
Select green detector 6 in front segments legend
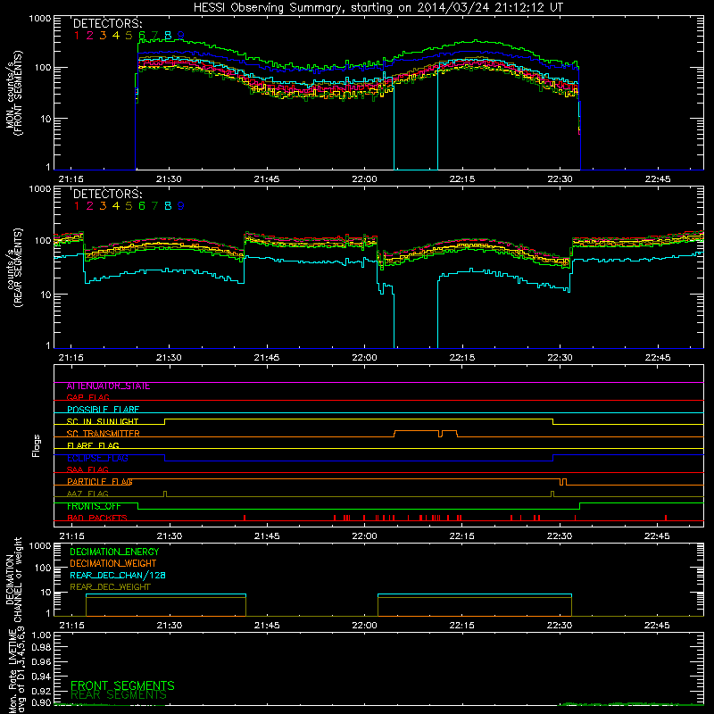point(142,35)
